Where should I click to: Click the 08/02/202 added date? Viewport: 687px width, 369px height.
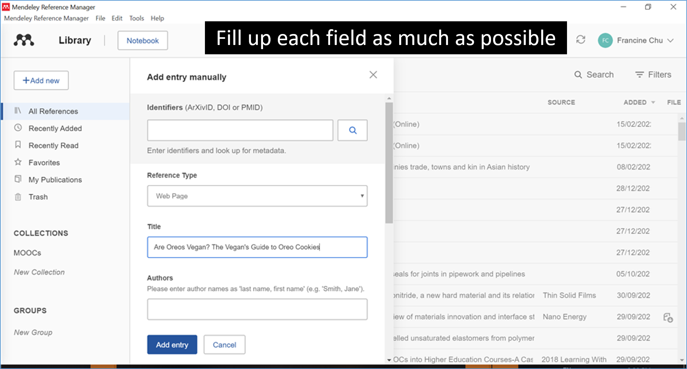coord(633,167)
